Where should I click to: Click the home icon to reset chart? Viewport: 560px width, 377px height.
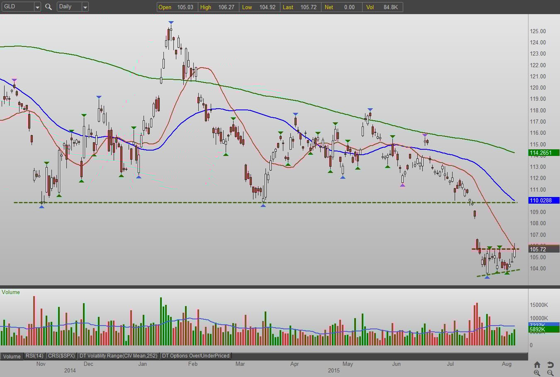(x=537, y=365)
